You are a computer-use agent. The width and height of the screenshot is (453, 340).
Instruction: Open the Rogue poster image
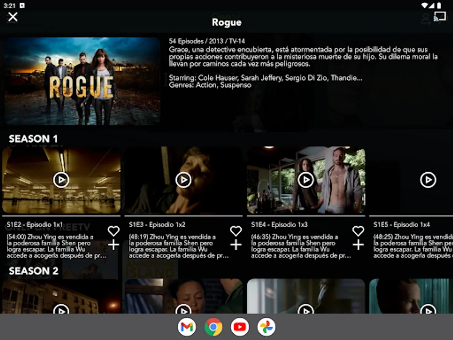point(82,81)
